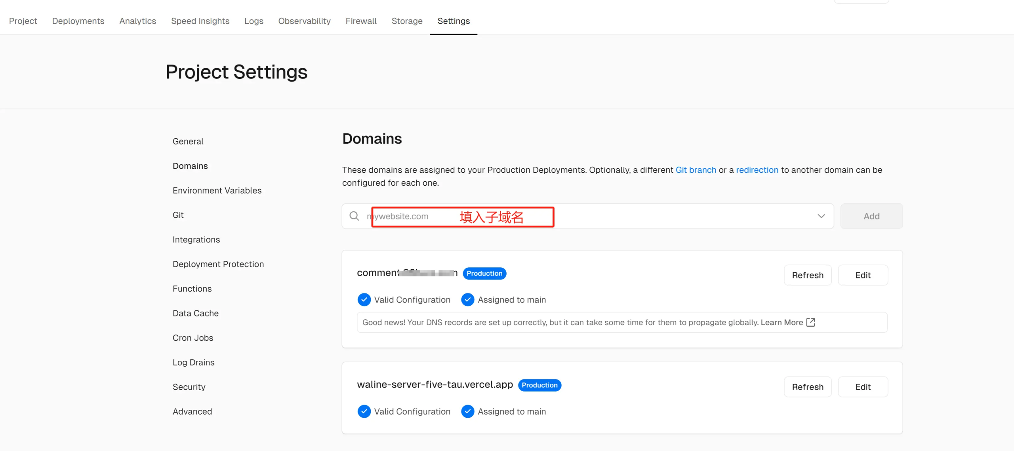Image resolution: width=1014 pixels, height=451 pixels.
Task: Click Valid Configuration checkmark for comment domain
Action: point(364,300)
